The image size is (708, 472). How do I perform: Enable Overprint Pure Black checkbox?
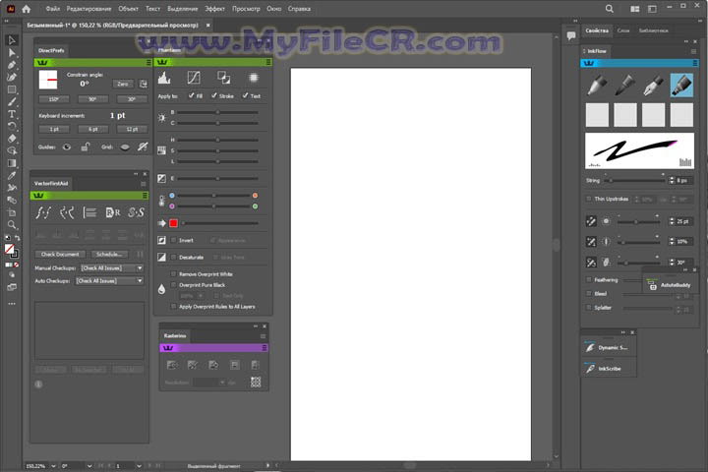173,285
